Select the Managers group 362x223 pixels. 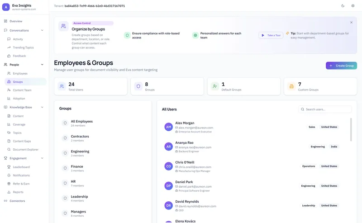click(103, 213)
